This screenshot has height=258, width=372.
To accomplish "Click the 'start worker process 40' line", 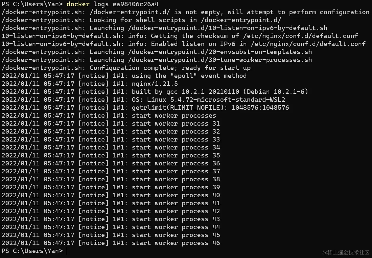I will (x=111, y=195).
